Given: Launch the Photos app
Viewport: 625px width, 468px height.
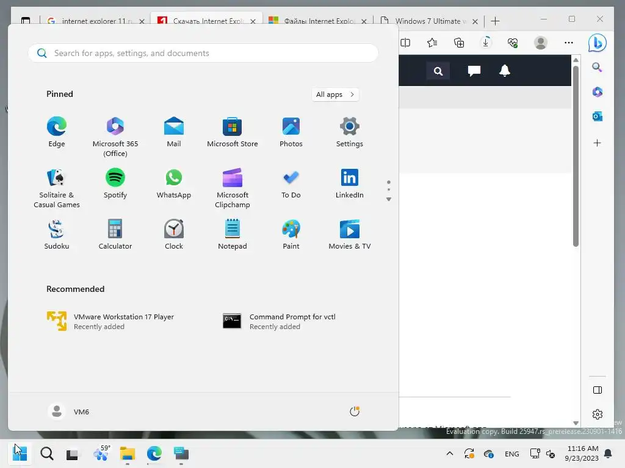Looking at the screenshot, I should (x=291, y=132).
